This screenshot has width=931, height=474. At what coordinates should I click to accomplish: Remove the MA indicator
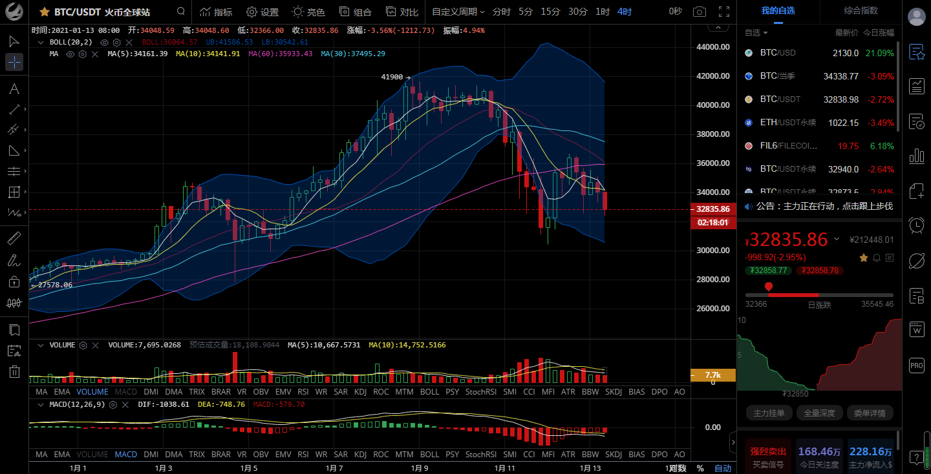[95, 54]
